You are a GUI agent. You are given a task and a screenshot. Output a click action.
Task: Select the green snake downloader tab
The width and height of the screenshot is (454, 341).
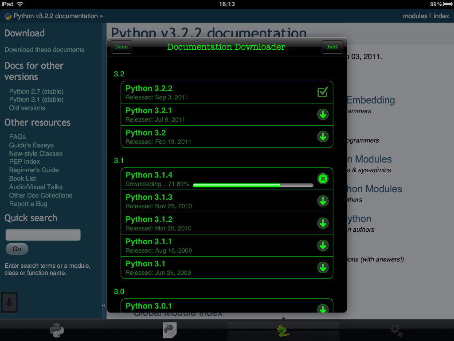tap(283, 330)
